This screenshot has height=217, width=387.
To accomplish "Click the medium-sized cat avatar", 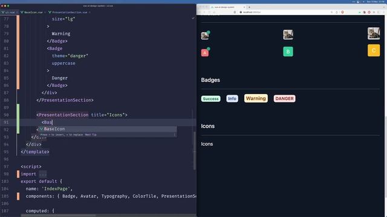I will [288, 34].
